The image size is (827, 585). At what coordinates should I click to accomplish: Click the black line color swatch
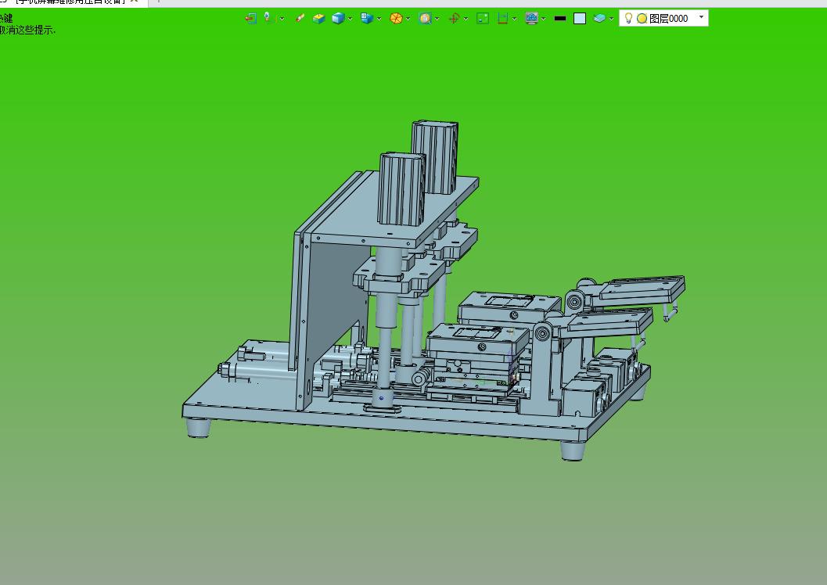pyautogui.click(x=560, y=19)
